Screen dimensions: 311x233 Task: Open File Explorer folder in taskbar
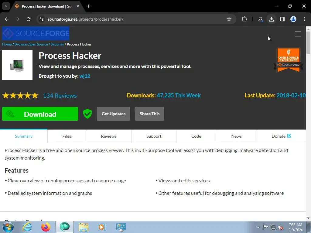click(x=84, y=227)
